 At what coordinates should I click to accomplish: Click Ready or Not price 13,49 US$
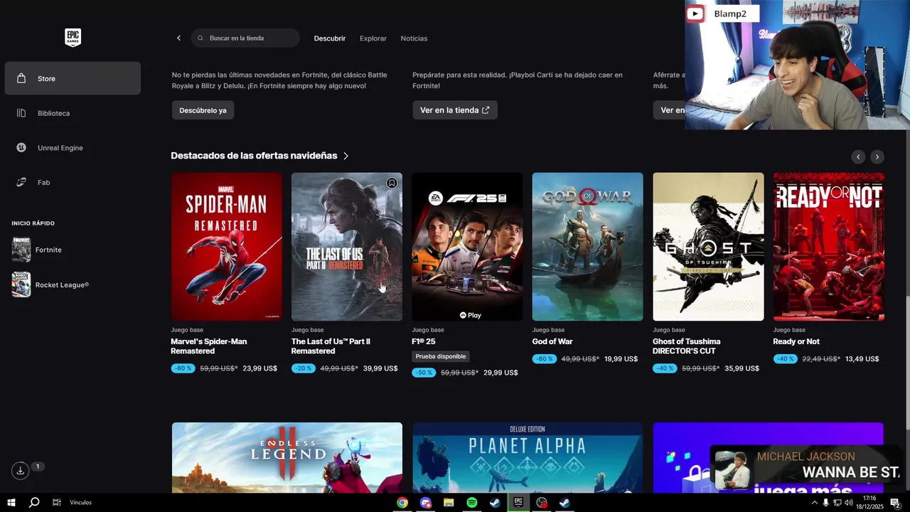pyautogui.click(x=862, y=359)
